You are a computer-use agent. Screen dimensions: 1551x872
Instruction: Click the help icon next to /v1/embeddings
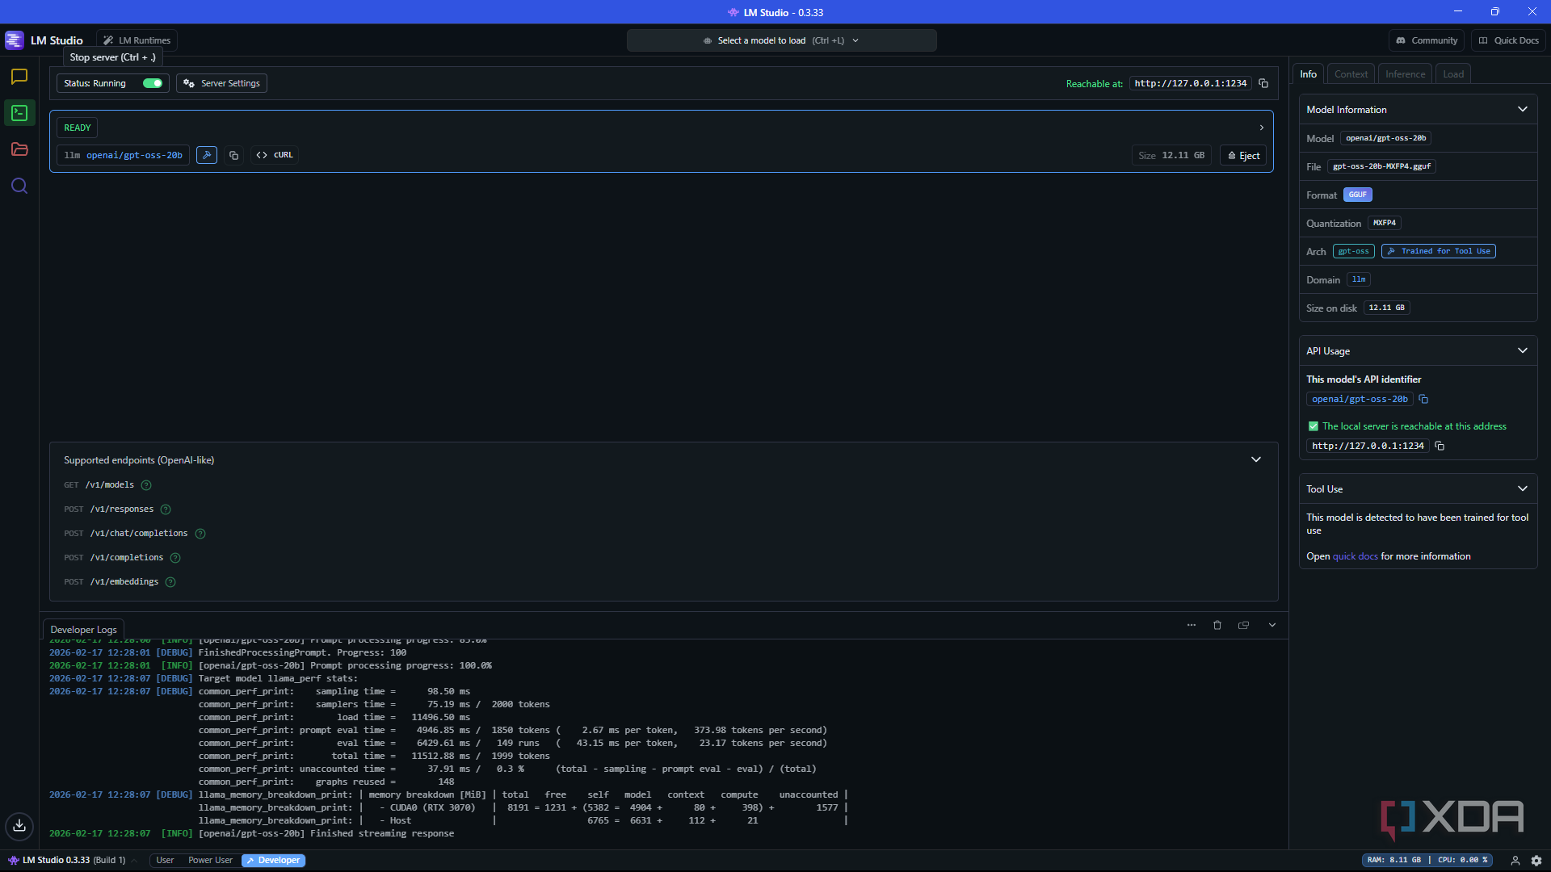coord(170,582)
